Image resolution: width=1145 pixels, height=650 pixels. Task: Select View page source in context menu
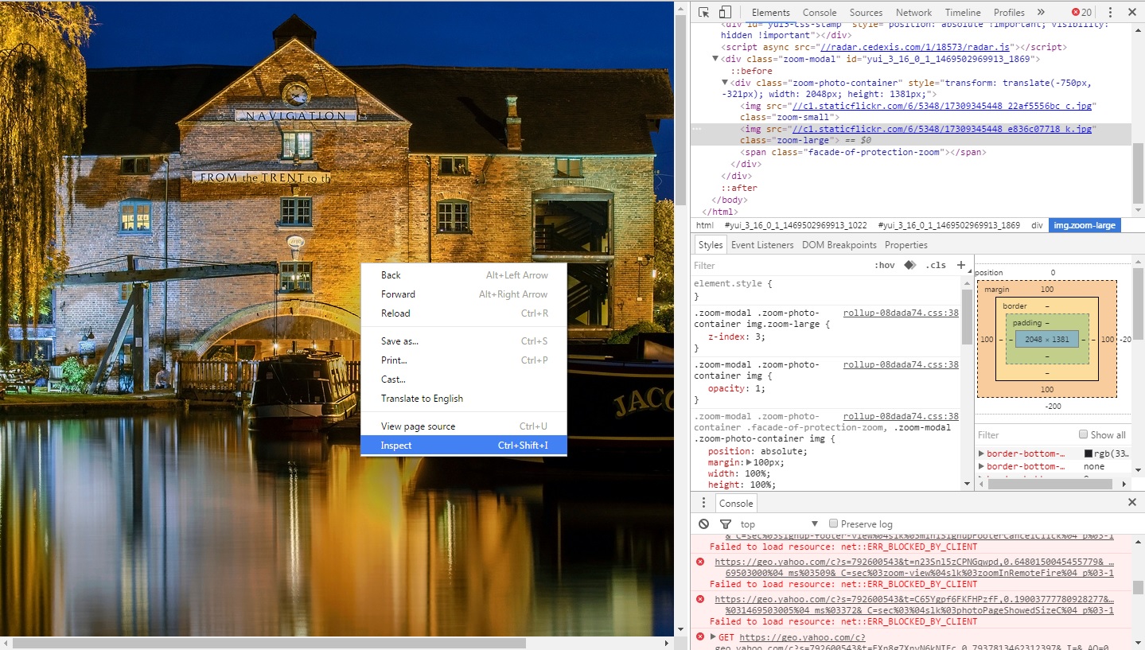coord(464,426)
